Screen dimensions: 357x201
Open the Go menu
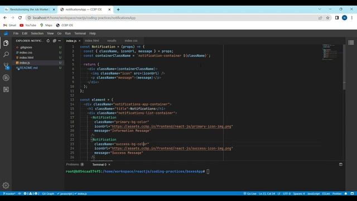59,33
